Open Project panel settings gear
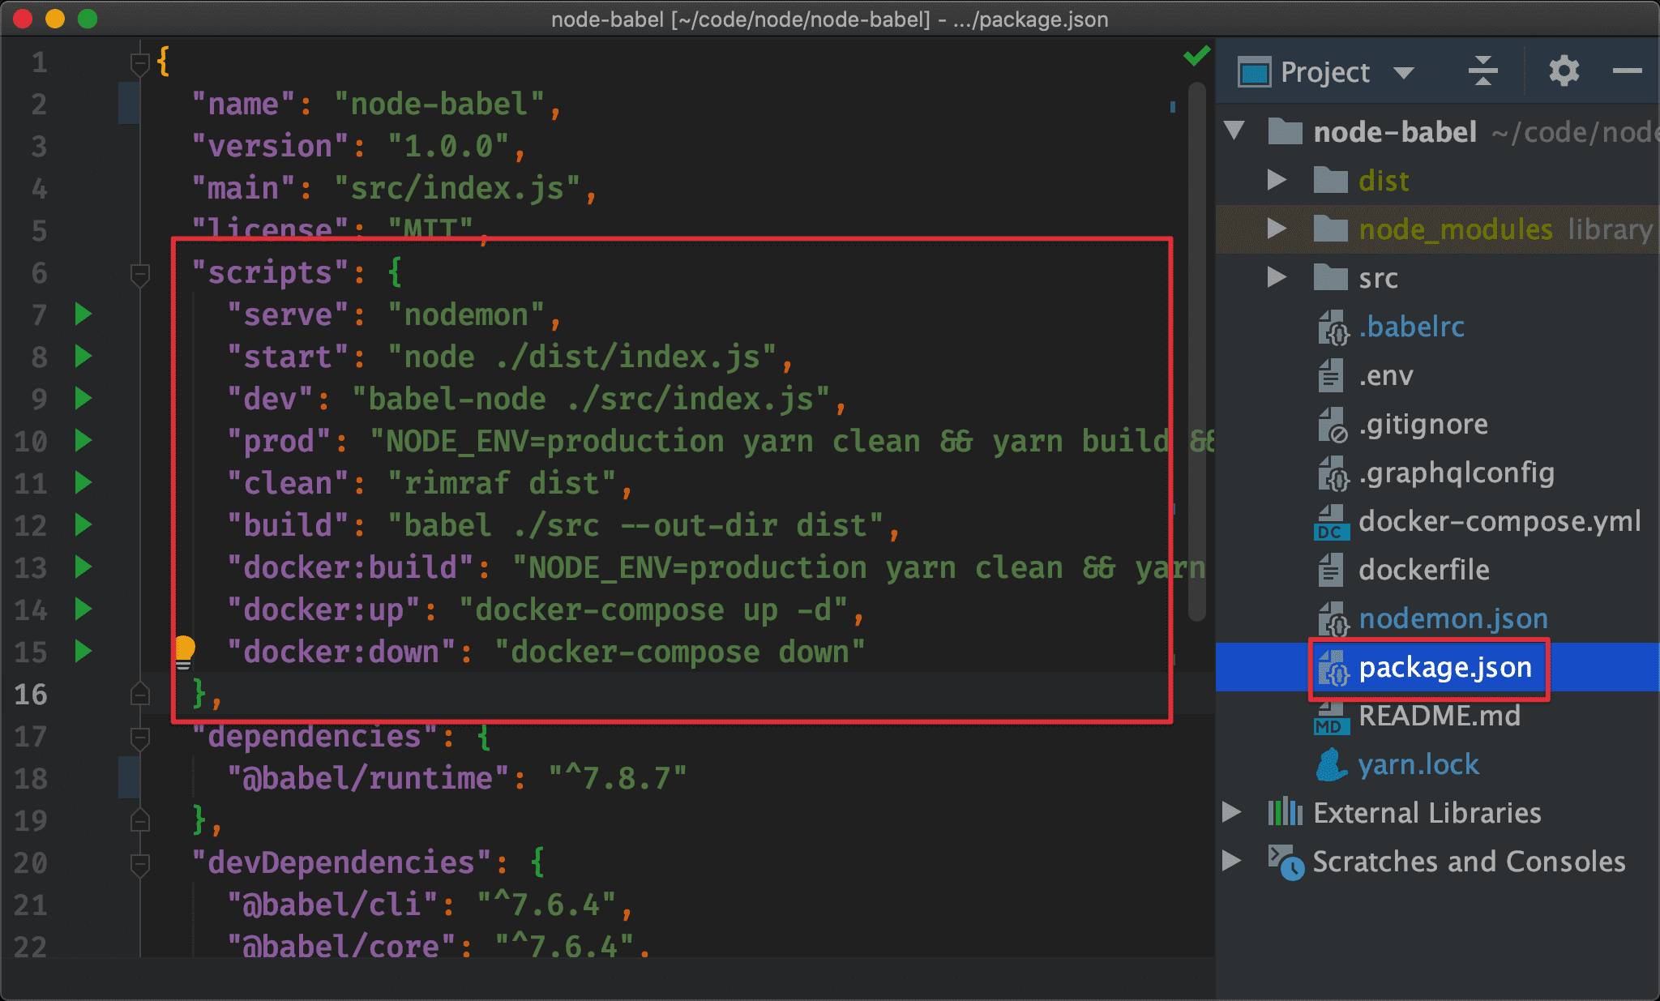Viewport: 1660px width, 1001px height. tap(1564, 71)
